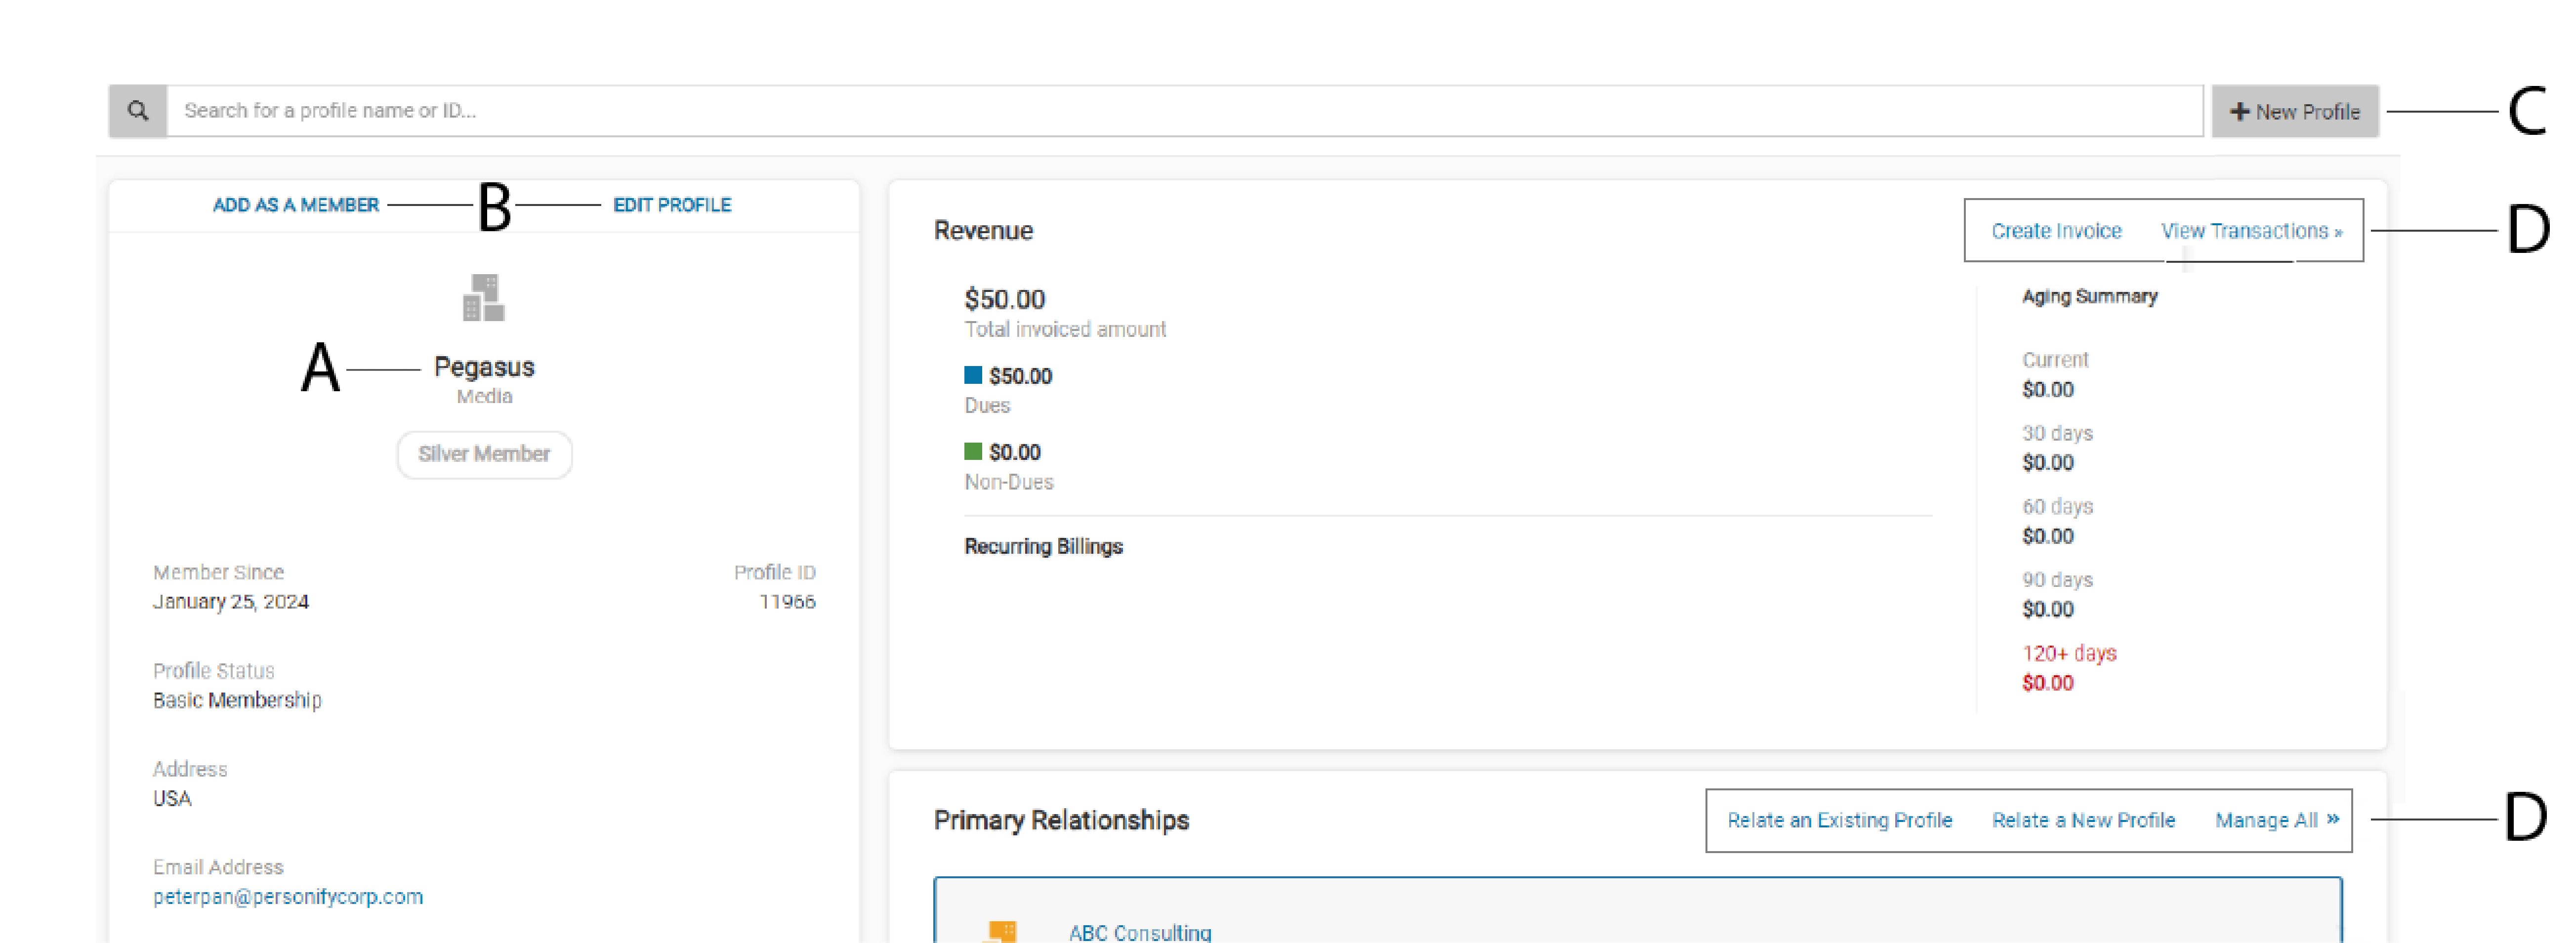This screenshot has width=2576, height=943.
Task: Click the search magnifier icon
Action: pyautogui.click(x=138, y=111)
